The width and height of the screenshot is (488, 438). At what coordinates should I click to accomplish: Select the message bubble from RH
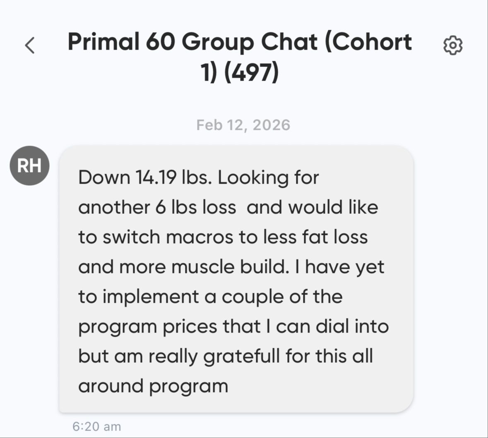point(236,279)
